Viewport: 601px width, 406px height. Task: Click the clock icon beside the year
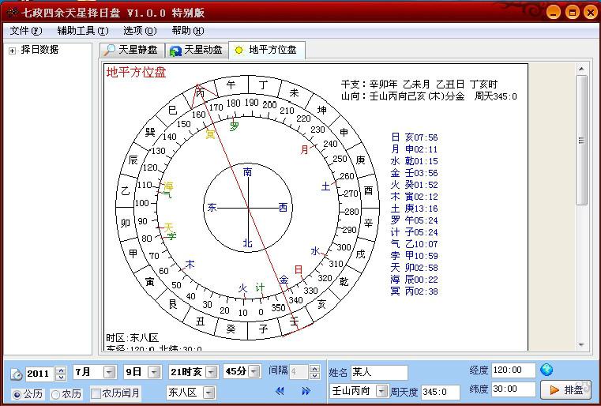16,374
